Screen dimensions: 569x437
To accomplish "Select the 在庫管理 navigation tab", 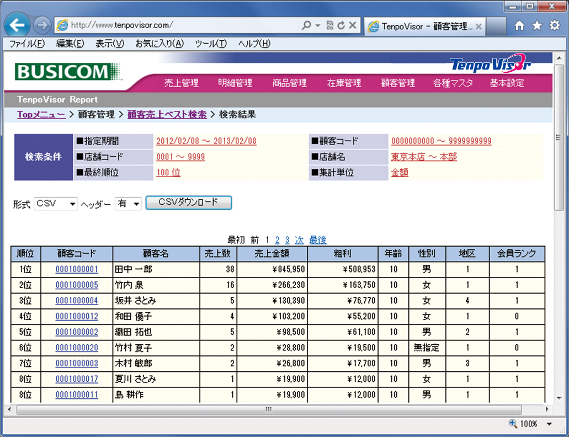I will (x=344, y=83).
